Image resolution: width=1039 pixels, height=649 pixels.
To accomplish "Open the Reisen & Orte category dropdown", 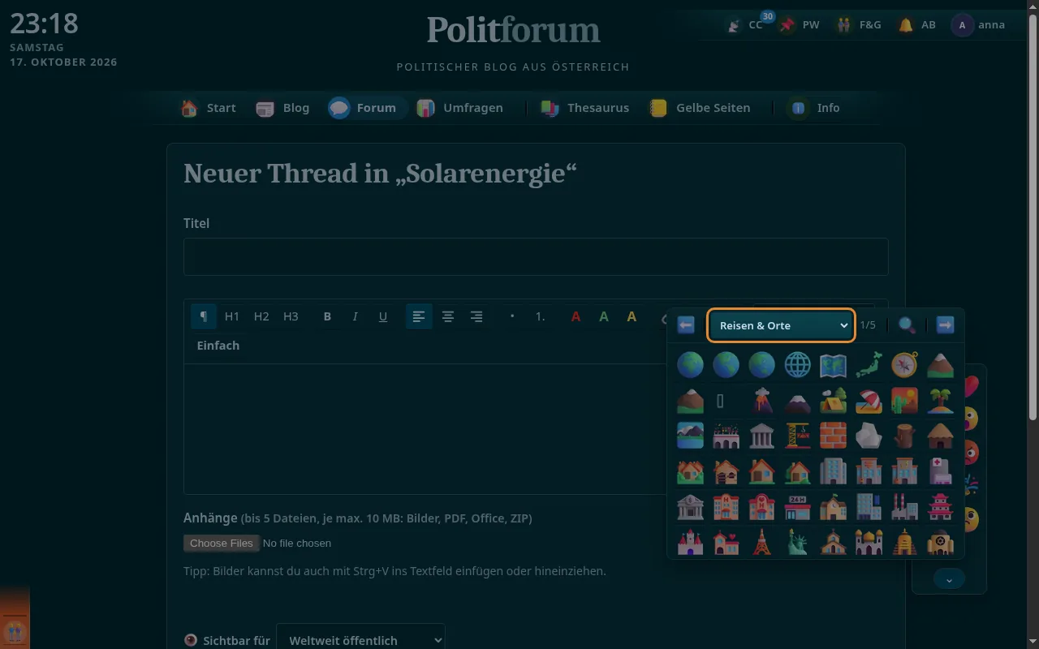I will 781,325.
